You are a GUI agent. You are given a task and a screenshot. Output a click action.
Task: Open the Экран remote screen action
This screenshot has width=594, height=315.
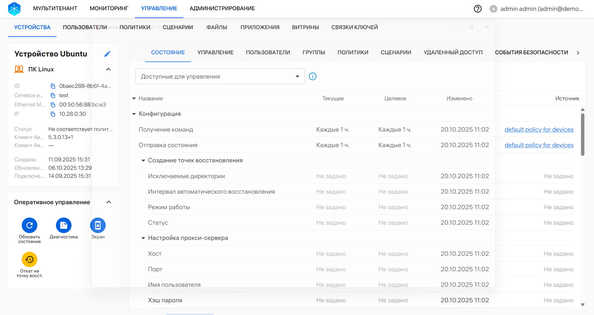[98, 225]
